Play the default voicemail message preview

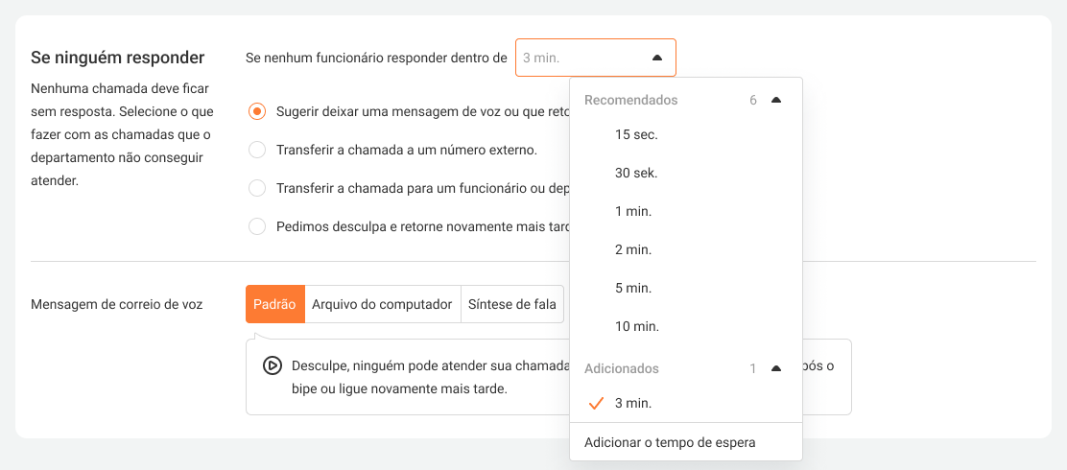point(272,365)
